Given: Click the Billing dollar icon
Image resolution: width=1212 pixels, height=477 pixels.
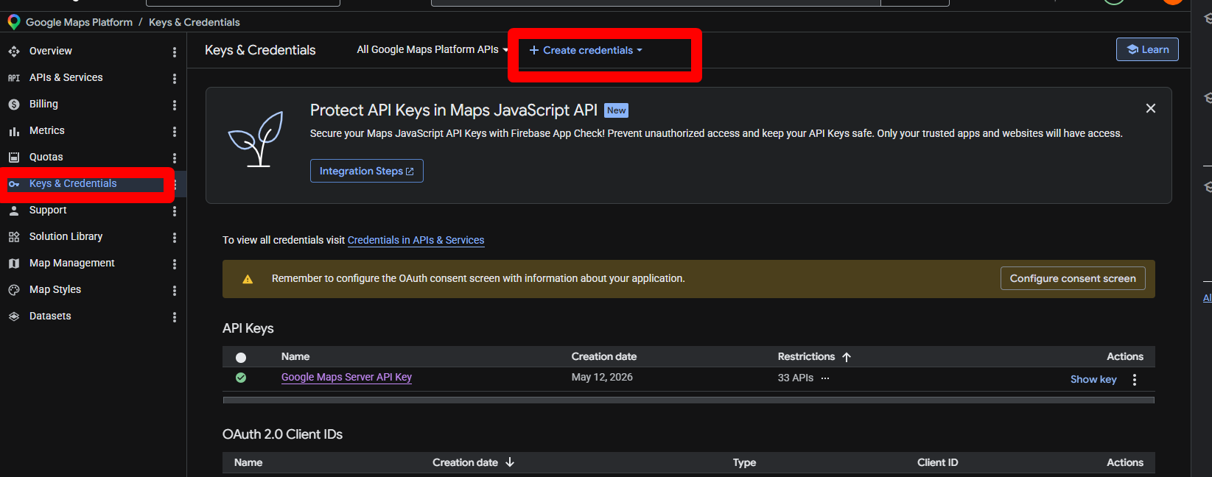Looking at the screenshot, I should (14, 105).
